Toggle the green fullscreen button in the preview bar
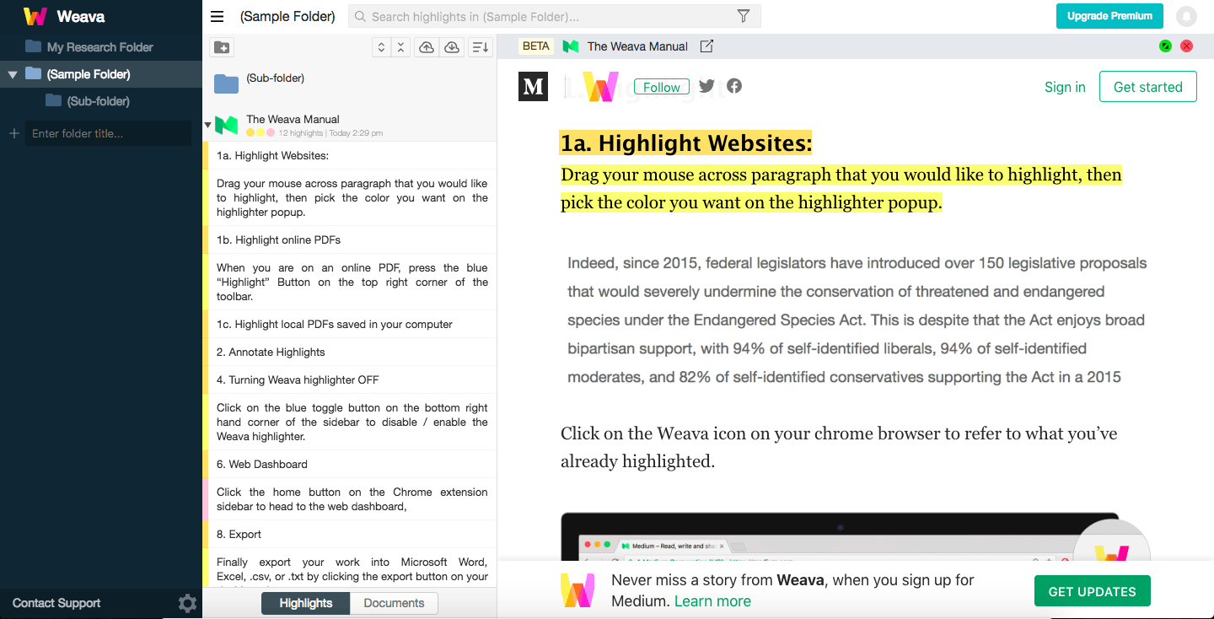1214x619 pixels. click(1165, 46)
